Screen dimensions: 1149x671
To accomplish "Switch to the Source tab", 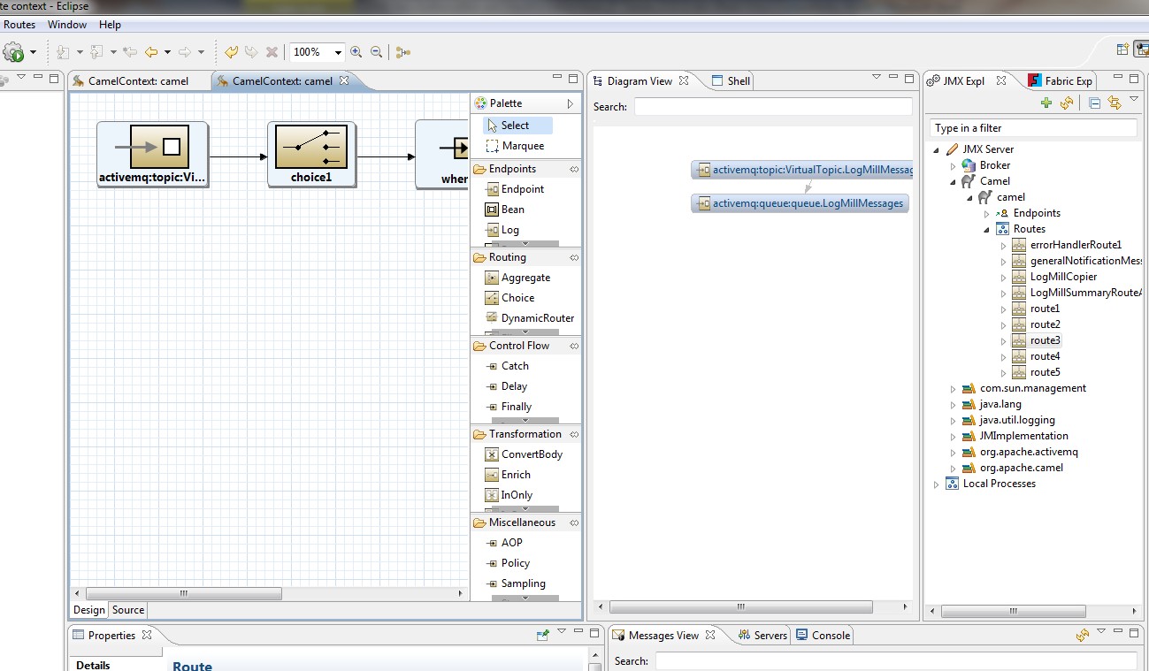I will tap(128, 610).
